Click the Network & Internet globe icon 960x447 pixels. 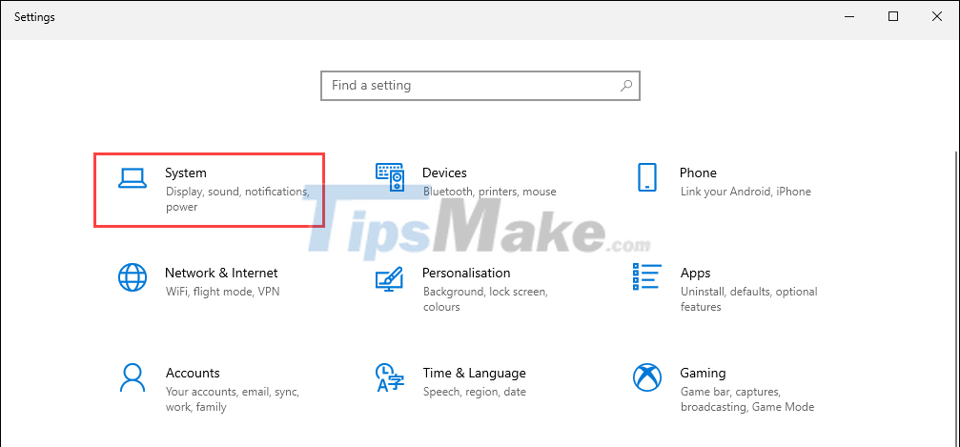point(132,277)
